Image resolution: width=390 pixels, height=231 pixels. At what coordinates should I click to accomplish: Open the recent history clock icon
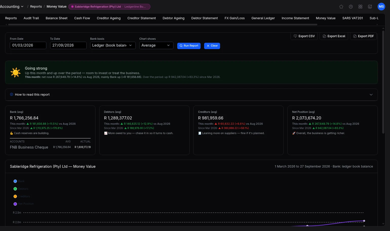click(x=351, y=7)
